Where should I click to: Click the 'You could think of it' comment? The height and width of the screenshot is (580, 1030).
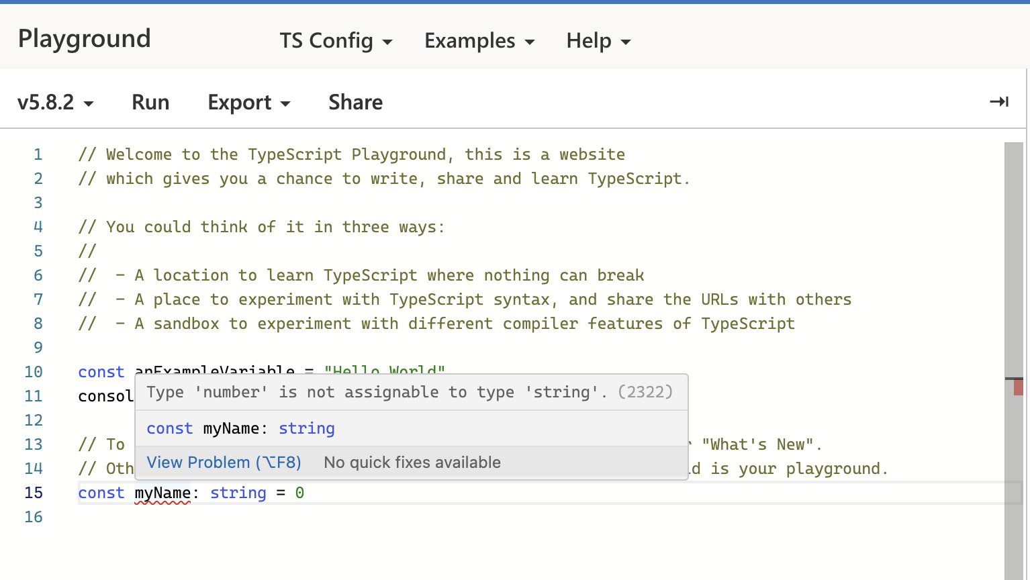click(x=261, y=227)
